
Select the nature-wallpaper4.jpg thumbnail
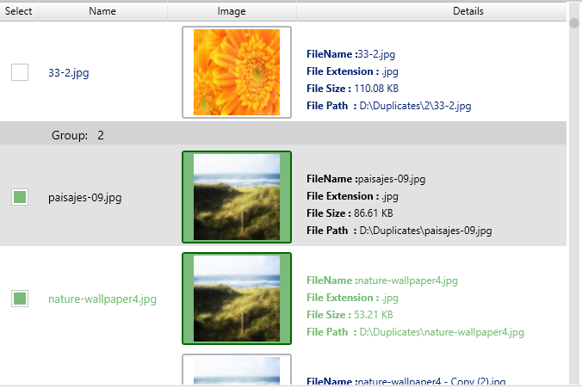[x=237, y=298]
